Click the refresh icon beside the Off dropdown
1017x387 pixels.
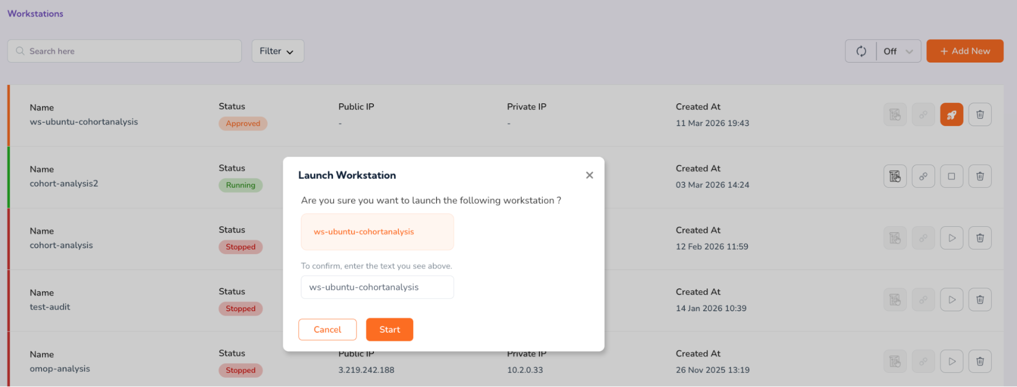[x=861, y=51]
